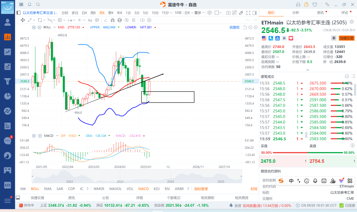Toggle the bottom panel collapse icon
The image size is (357, 212).
[x=18, y=198]
